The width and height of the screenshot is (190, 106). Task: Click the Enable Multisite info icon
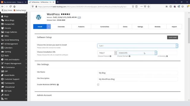click(58, 85)
